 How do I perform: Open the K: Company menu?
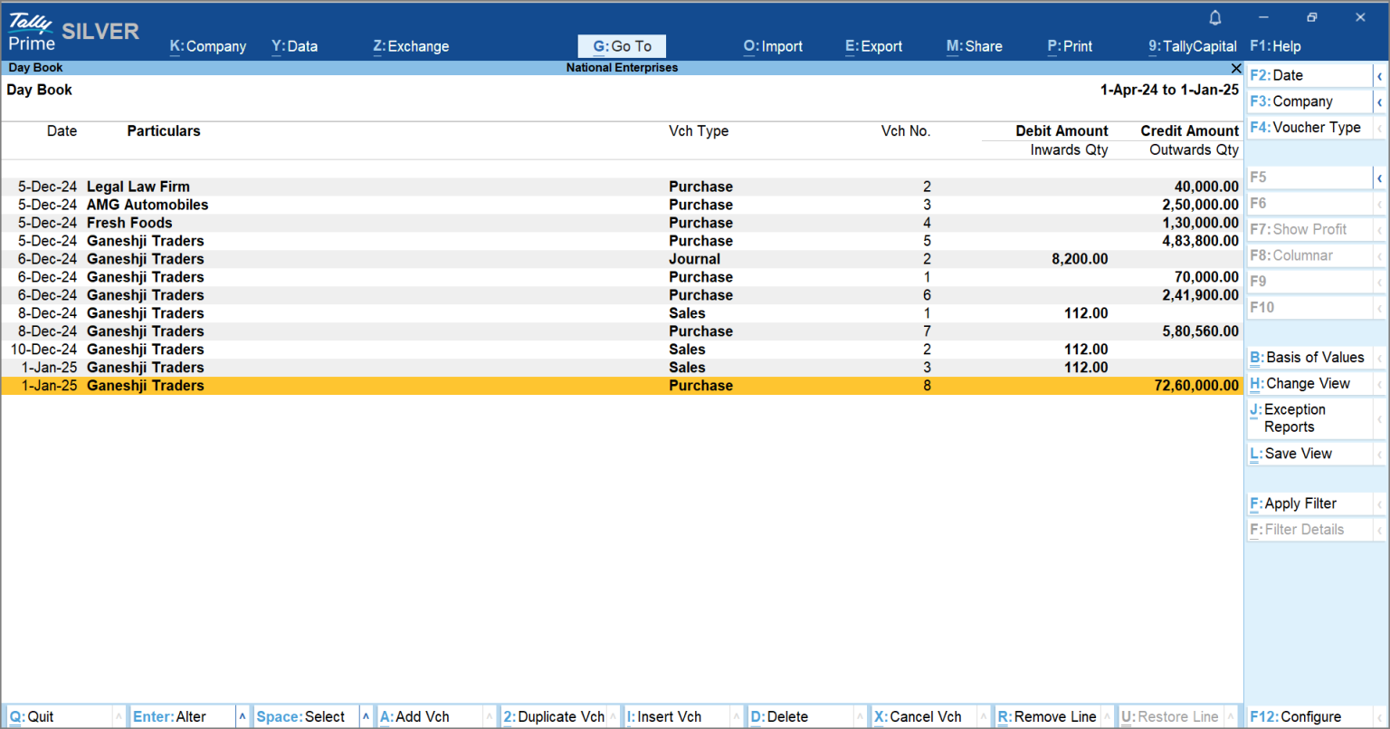[x=208, y=45]
